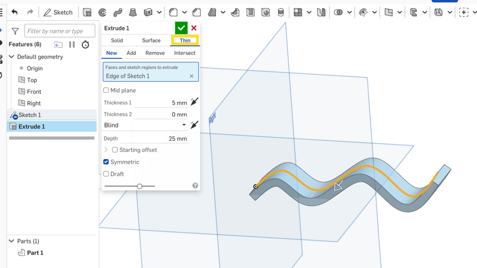Viewport: 477px width, 268px height.
Task: Select the Plane tool icon
Action: tap(389, 13)
